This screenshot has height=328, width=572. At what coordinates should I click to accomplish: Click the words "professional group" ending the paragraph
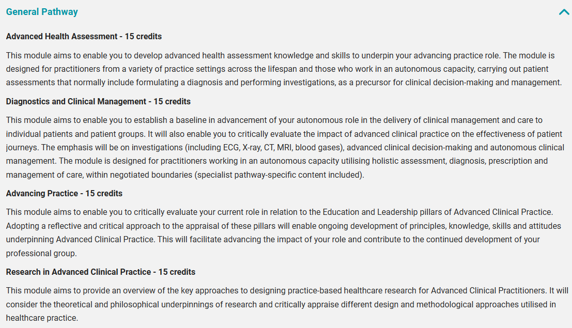[40, 253]
